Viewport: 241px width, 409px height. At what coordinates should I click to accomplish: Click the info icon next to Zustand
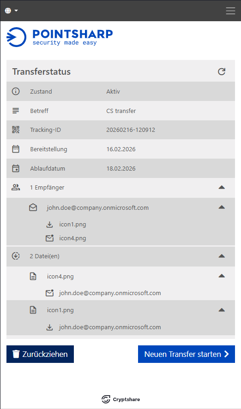pyautogui.click(x=16, y=92)
